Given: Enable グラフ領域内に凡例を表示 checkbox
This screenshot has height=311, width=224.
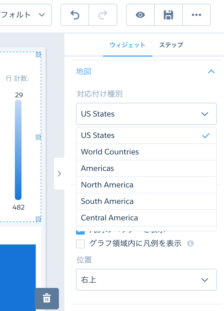Looking at the screenshot, I should coord(80,244).
